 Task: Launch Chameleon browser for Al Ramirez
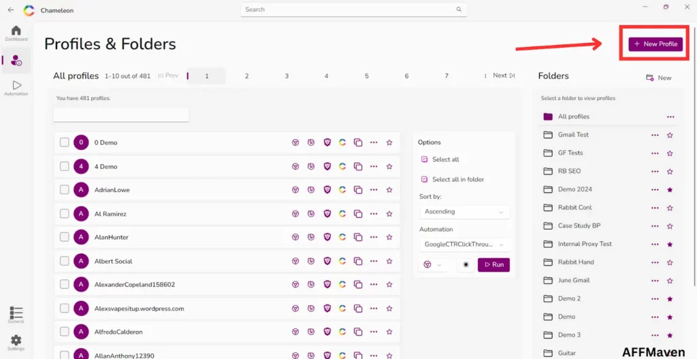[342, 214]
